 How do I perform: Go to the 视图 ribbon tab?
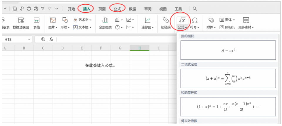pyautogui.click(x=163, y=9)
